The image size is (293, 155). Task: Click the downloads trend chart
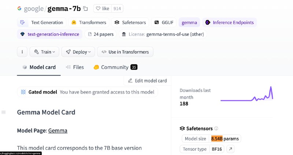click(x=246, y=94)
